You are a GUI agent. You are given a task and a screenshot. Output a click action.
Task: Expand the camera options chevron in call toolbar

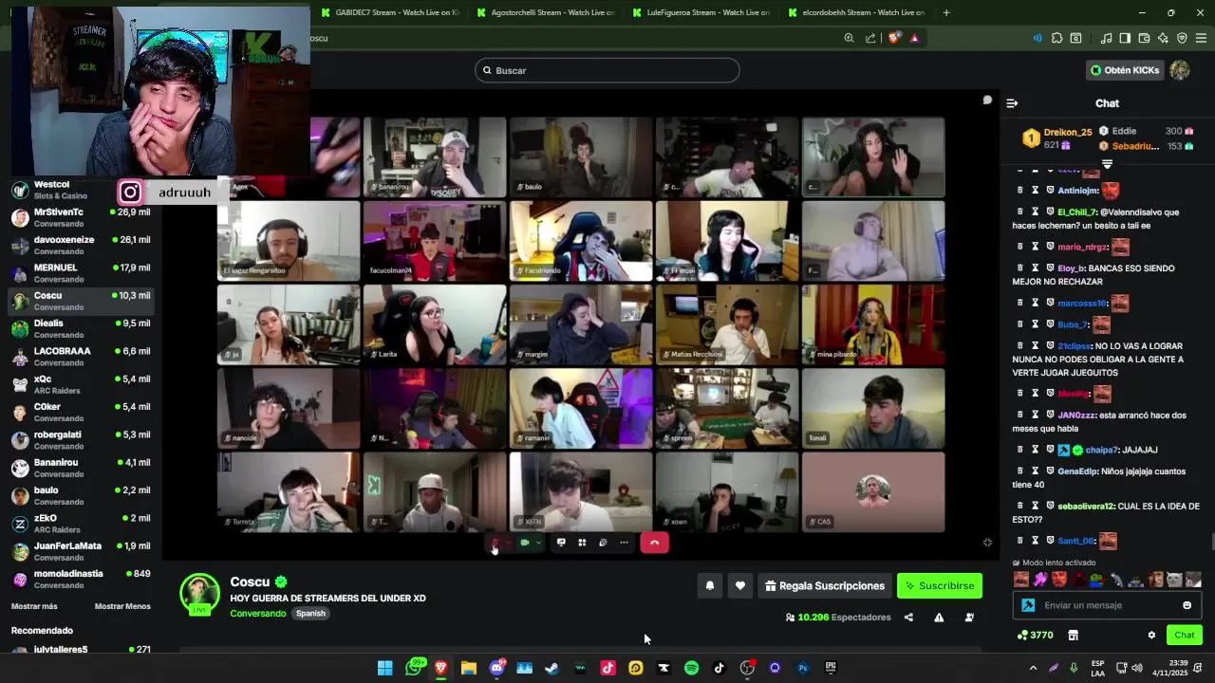click(x=538, y=543)
